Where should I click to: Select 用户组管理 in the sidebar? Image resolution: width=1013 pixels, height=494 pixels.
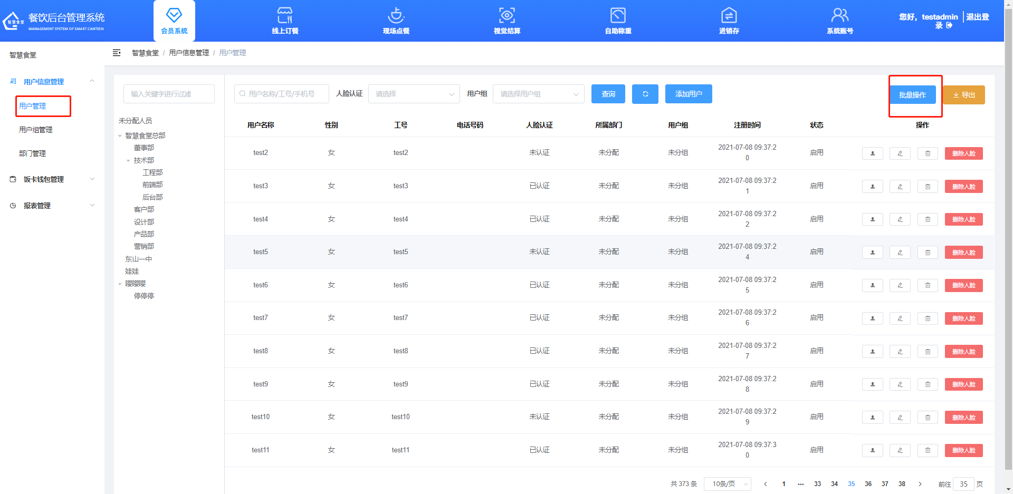36,130
